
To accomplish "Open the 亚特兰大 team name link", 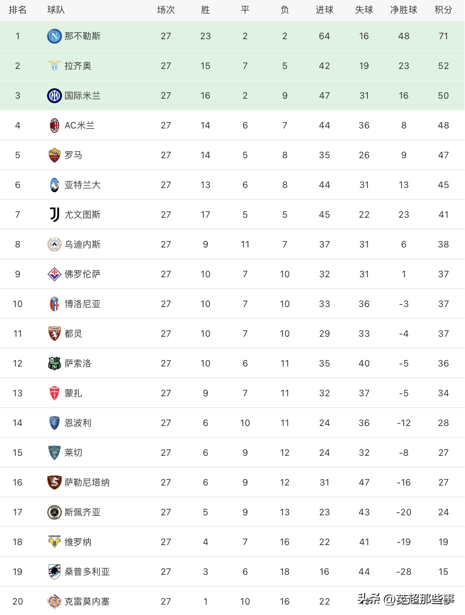I will tap(83, 185).
